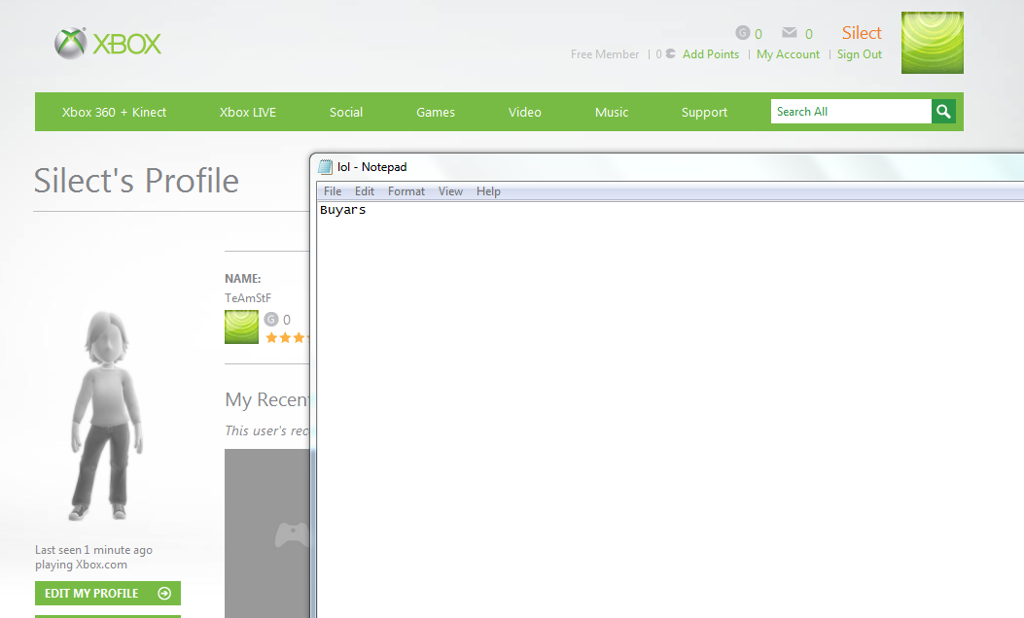Click the EDIT MY PROFILE button
Image resolution: width=1024 pixels, height=618 pixels.
(108, 593)
